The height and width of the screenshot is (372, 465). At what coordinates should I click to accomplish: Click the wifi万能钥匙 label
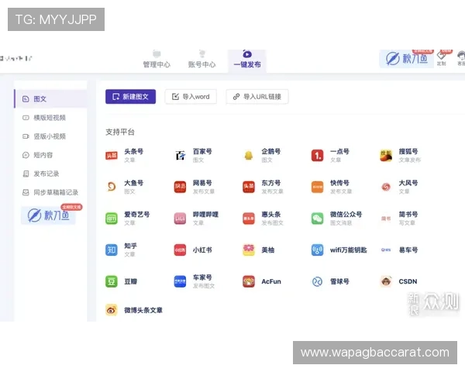pyautogui.click(x=349, y=250)
